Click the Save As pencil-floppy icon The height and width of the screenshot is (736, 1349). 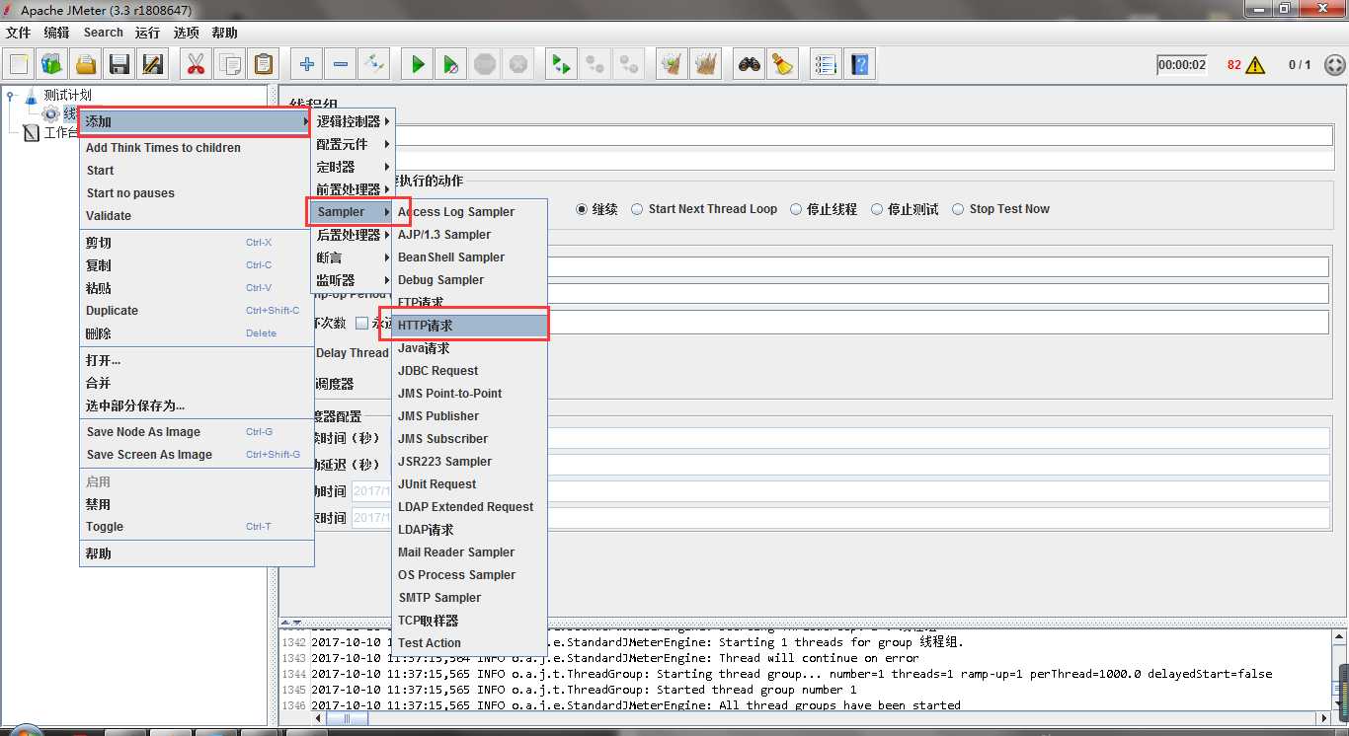click(x=152, y=65)
